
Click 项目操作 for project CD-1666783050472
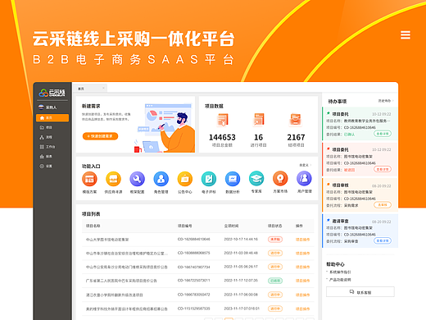(x=302, y=295)
